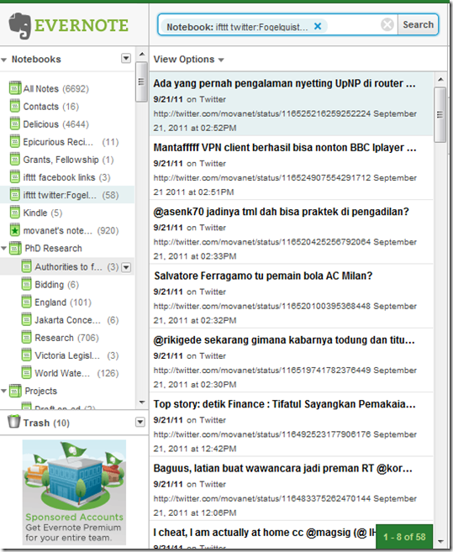
Task: Click the England notebook icon
Action: pos(26,302)
